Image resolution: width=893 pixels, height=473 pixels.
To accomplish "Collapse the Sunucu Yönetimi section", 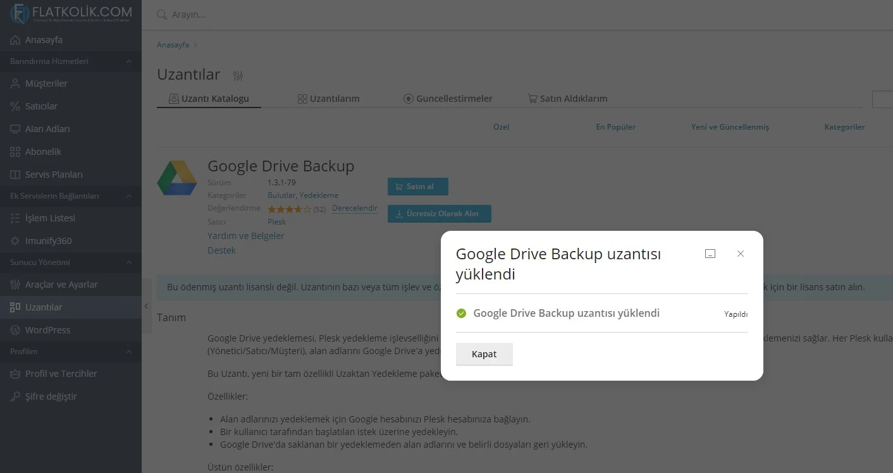I will point(129,262).
